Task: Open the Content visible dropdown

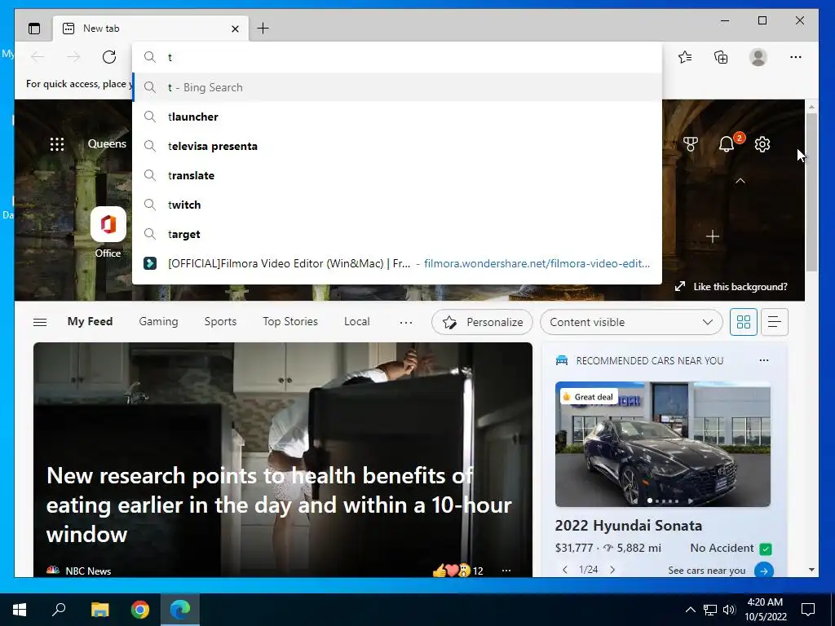Action: (x=631, y=322)
